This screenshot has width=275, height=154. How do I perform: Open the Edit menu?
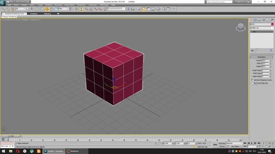(x=9, y=5)
